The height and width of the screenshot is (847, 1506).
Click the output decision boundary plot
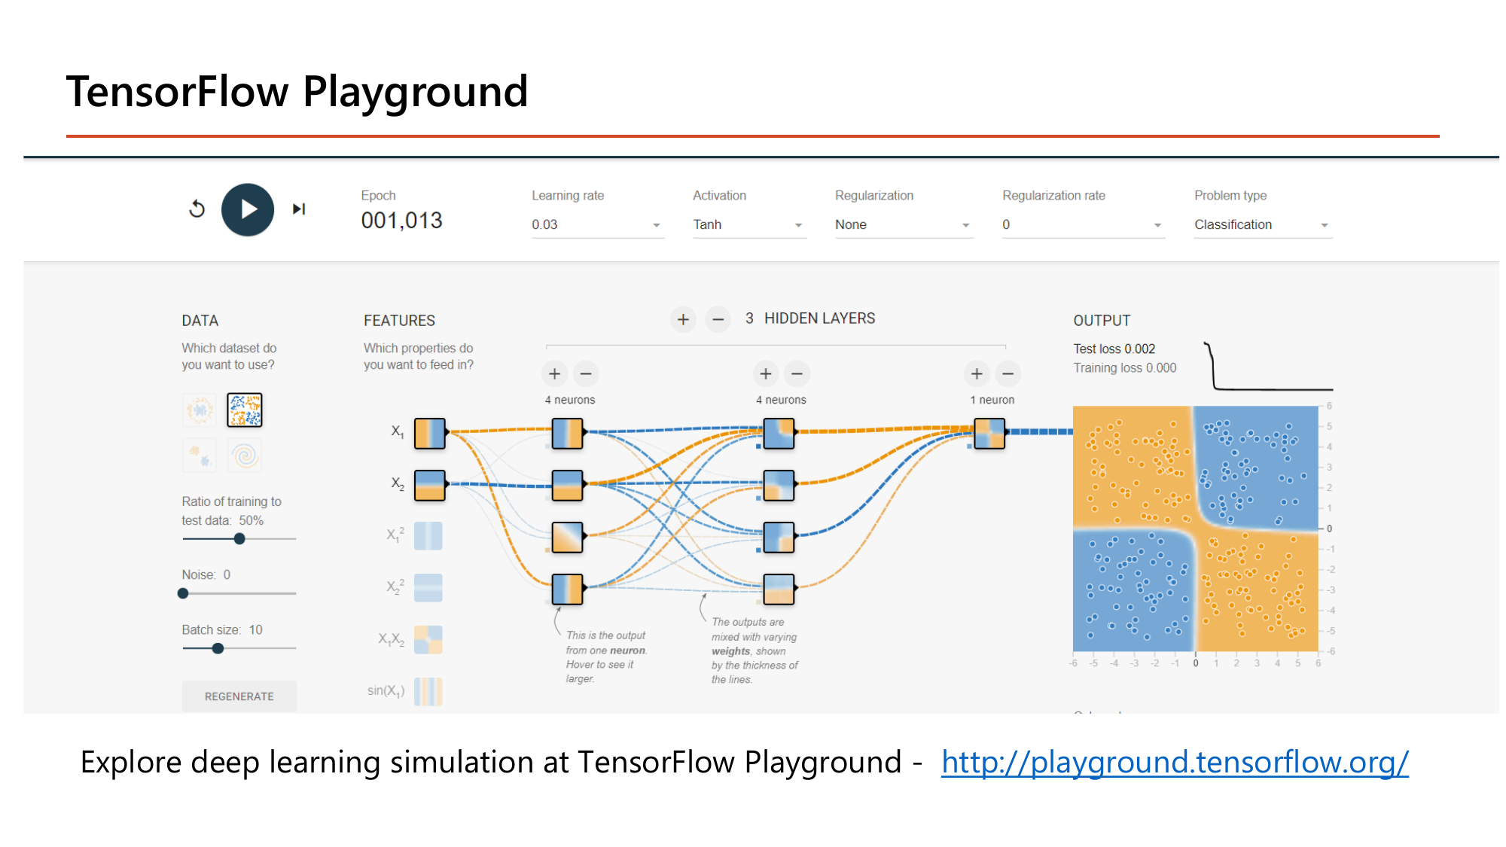pos(1196,529)
